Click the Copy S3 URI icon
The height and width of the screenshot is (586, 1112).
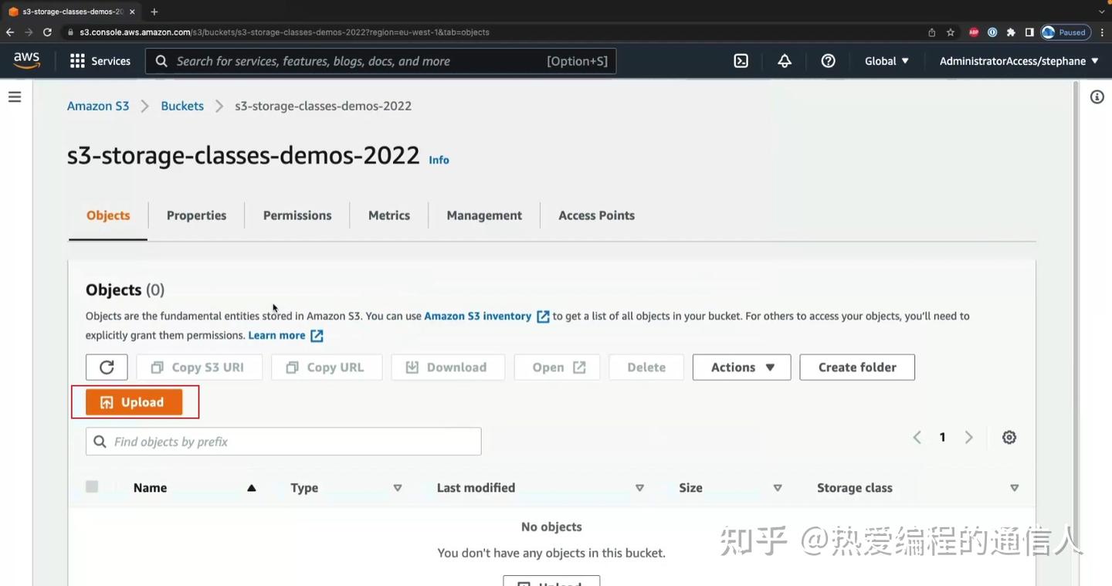[158, 367]
